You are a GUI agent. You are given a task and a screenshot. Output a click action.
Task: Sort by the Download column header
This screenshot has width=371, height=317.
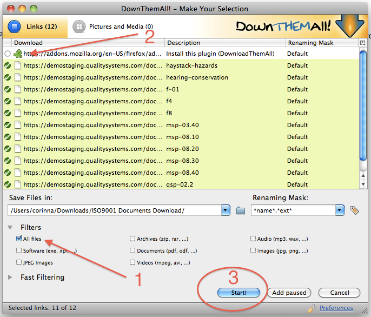(88, 43)
